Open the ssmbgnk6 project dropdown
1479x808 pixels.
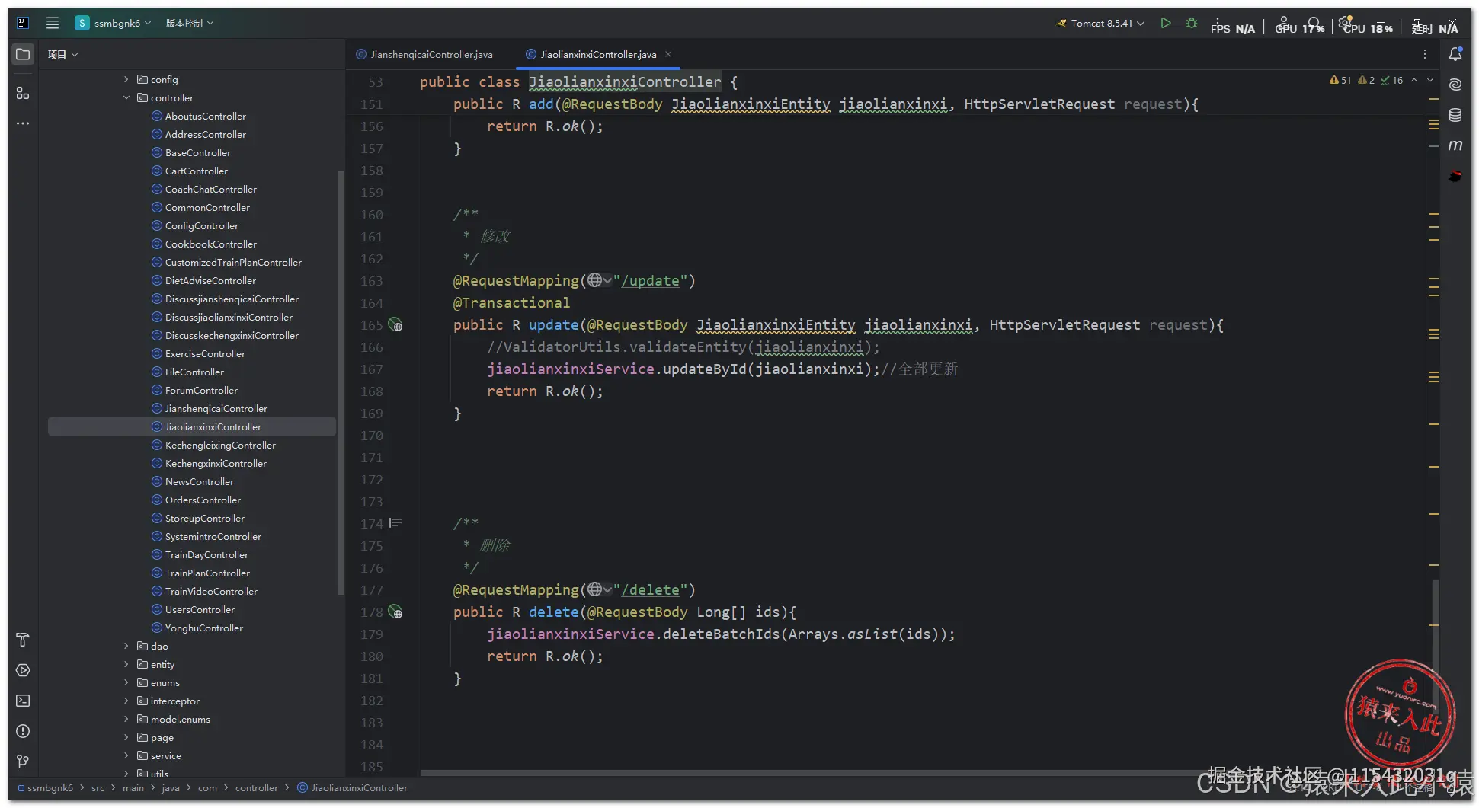point(114,23)
